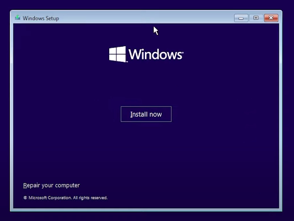Close the Windows Setup window
This screenshot has height=221, width=294.
(x=271, y=18)
